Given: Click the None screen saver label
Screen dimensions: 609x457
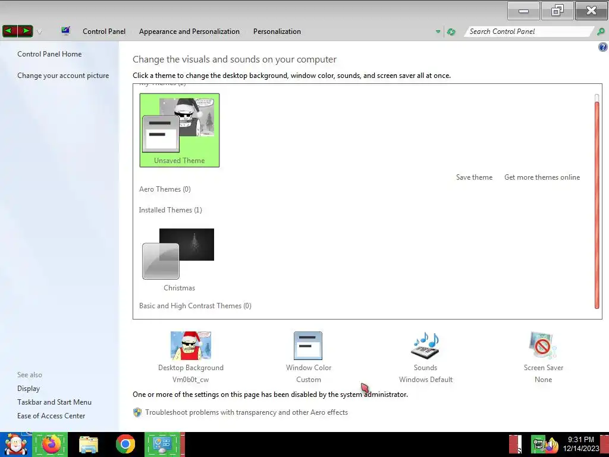Looking at the screenshot, I should 543,380.
